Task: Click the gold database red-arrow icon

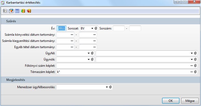Action: pyautogui.click(x=29, y=11)
